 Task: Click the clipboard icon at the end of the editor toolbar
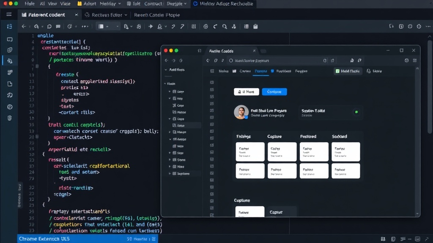pos(255,27)
